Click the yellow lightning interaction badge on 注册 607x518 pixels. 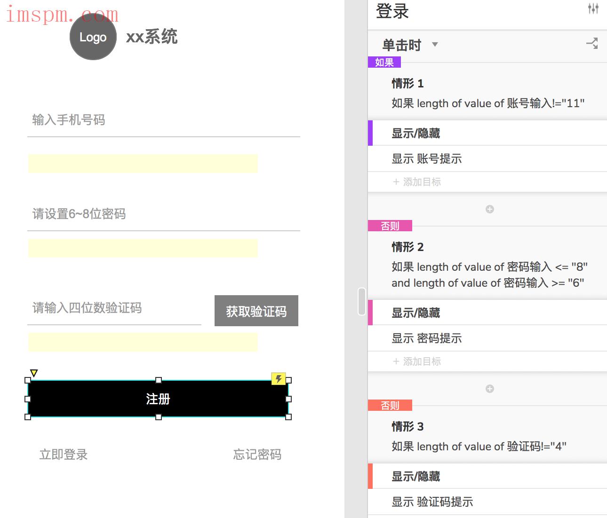point(279,378)
